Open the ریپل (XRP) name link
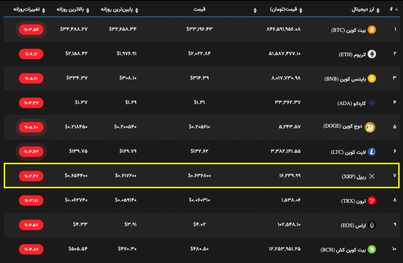The width and height of the screenshot is (403, 263). click(354, 177)
